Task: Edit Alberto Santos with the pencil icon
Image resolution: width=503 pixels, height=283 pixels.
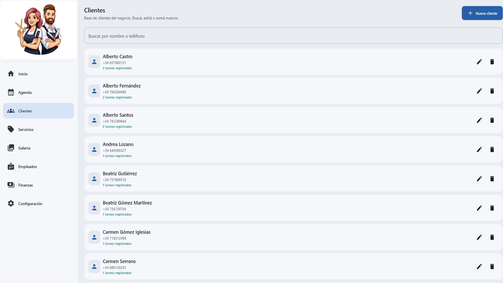Action: (x=479, y=120)
